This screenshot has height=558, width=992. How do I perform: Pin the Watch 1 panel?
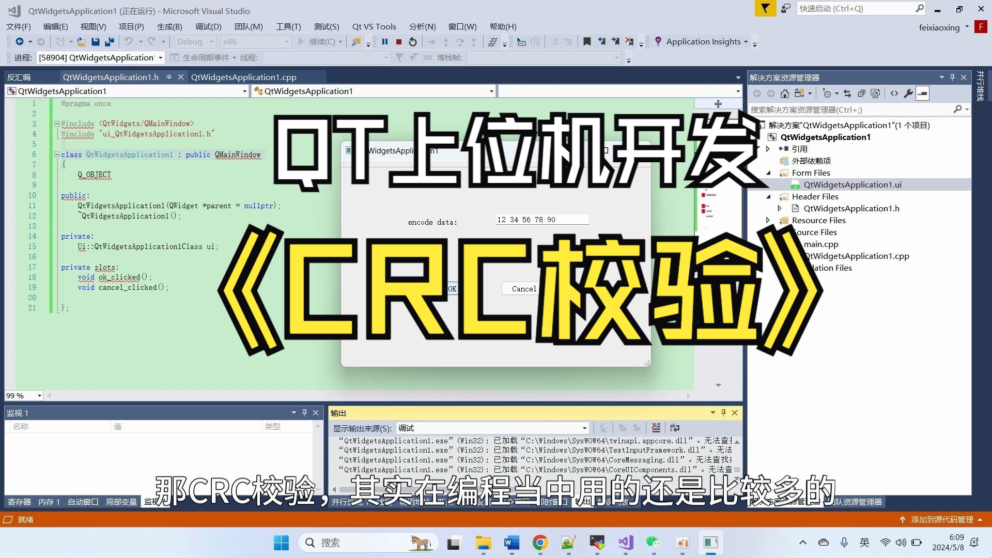[x=304, y=413]
